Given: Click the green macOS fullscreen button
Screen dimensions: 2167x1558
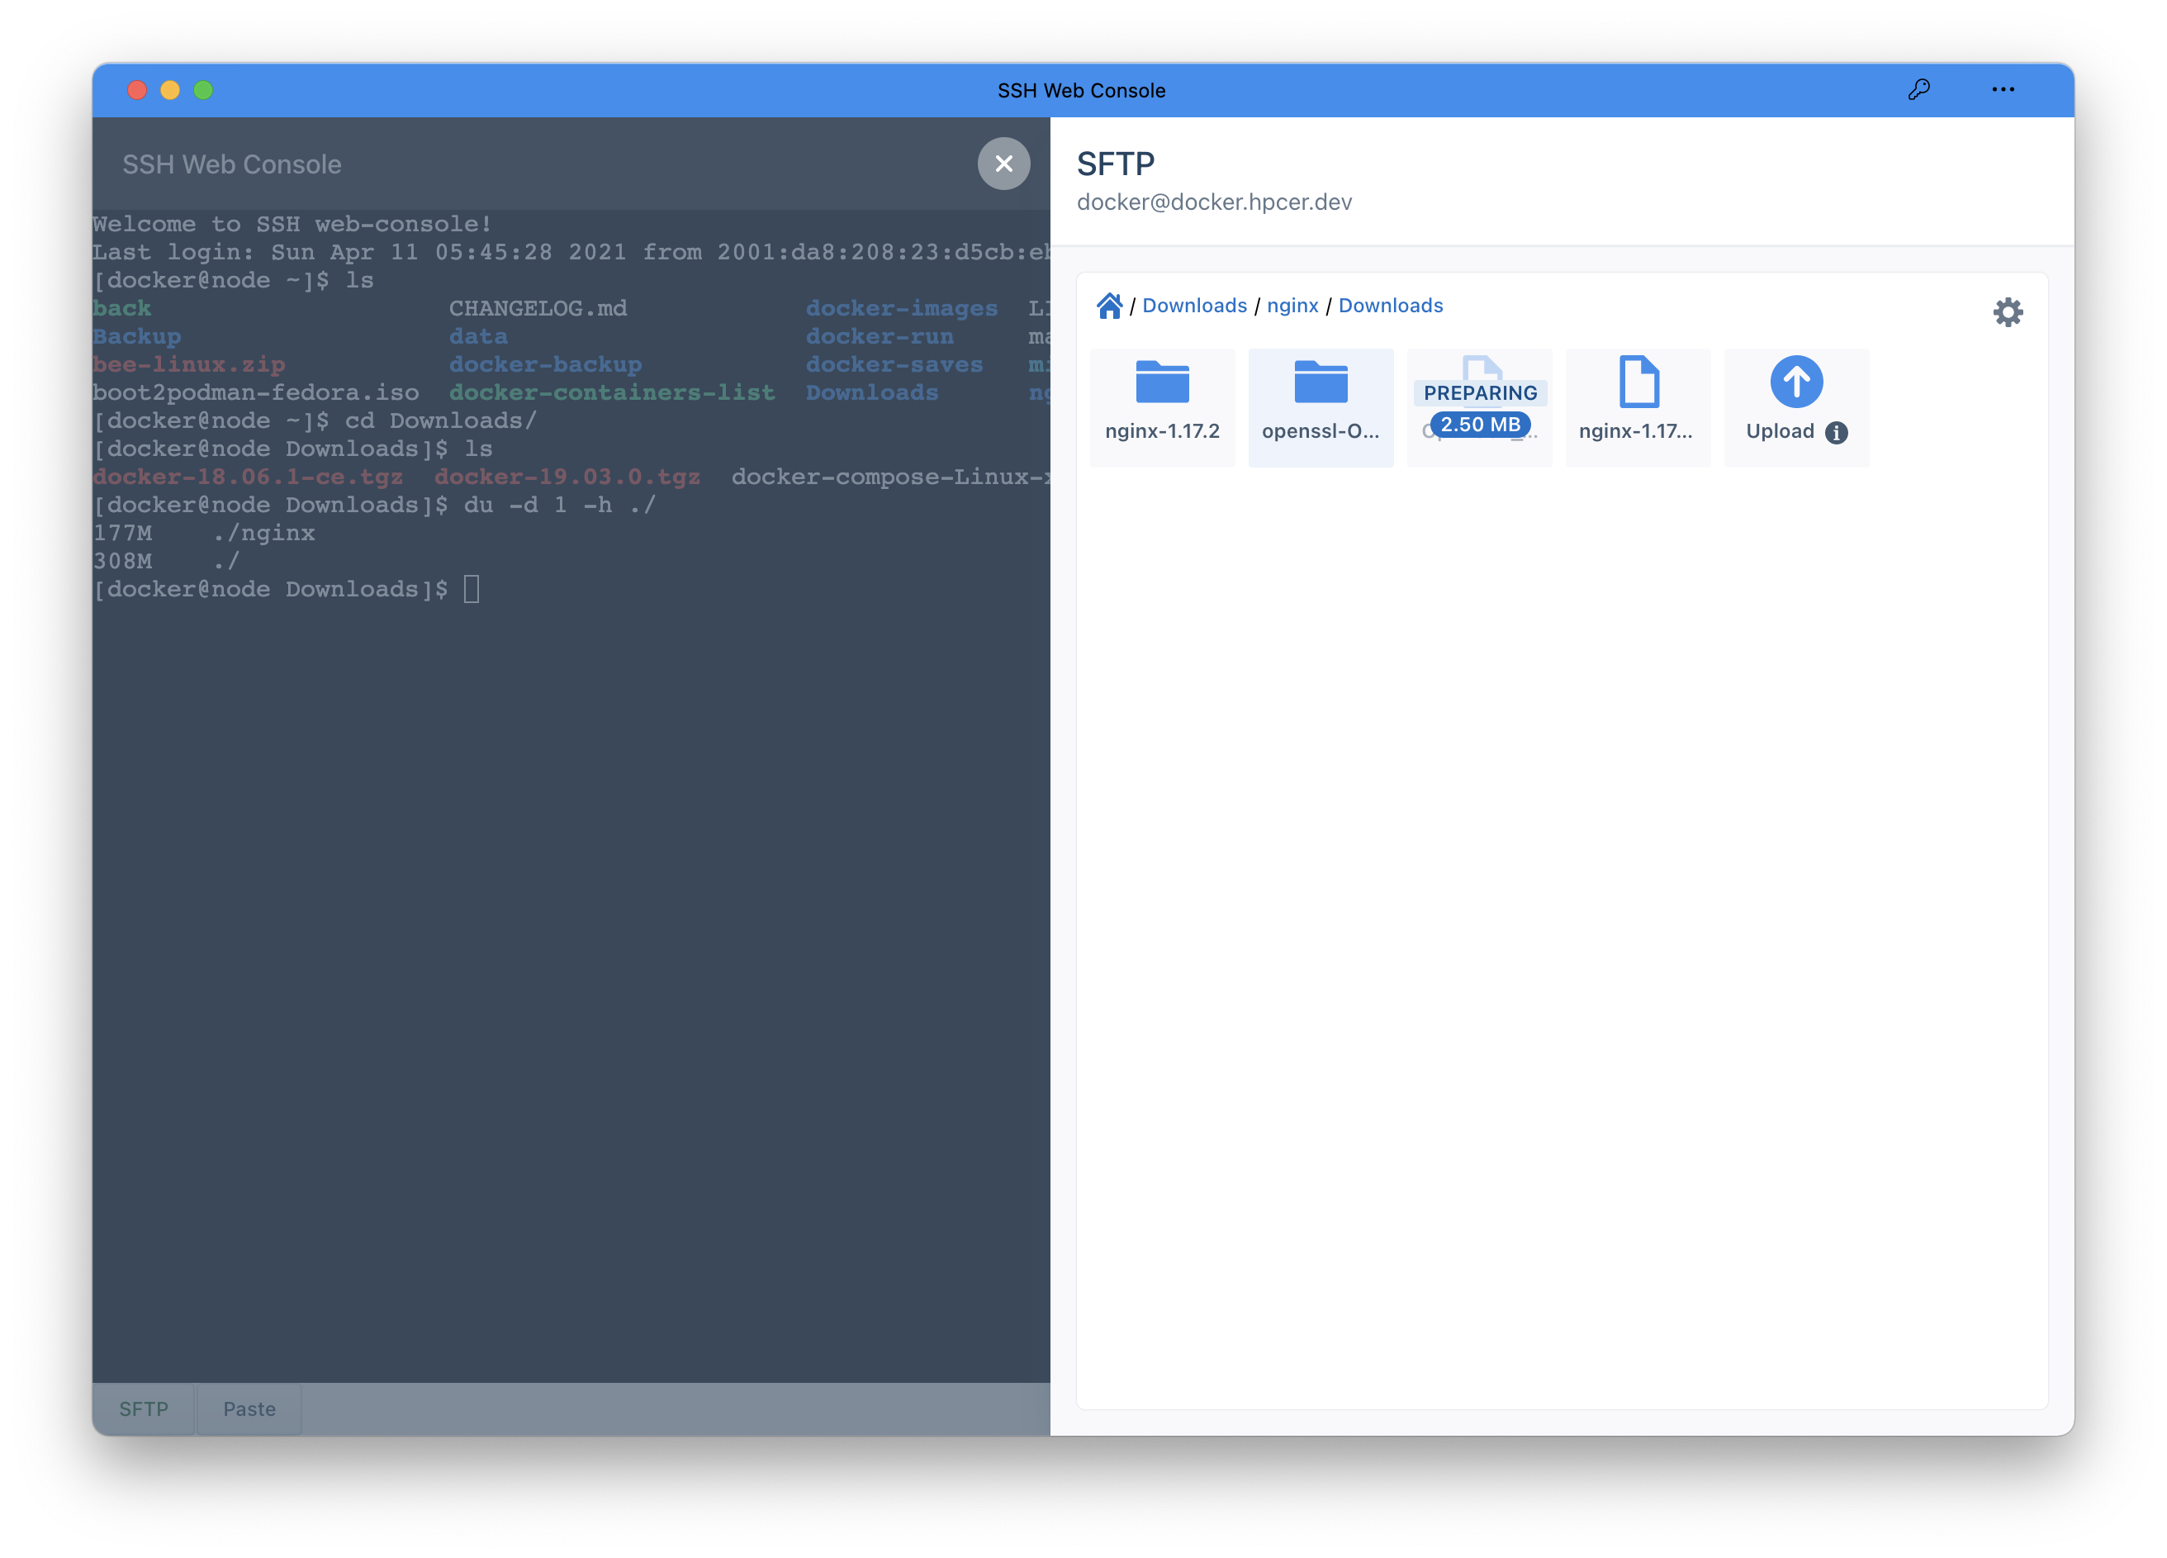Looking at the screenshot, I should pyautogui.click(x=202, y=90).
